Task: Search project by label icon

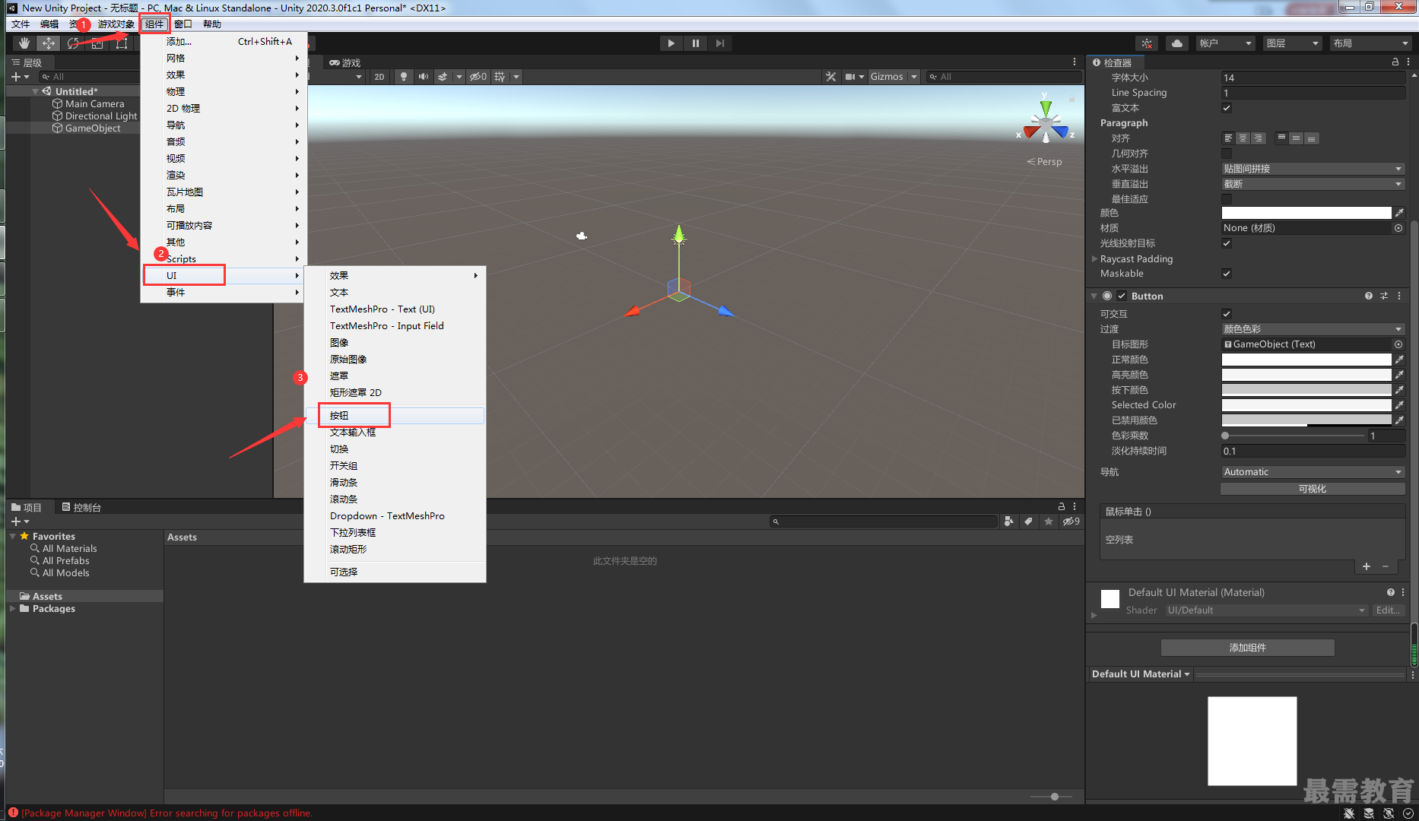Action: tap(1028, 521)
